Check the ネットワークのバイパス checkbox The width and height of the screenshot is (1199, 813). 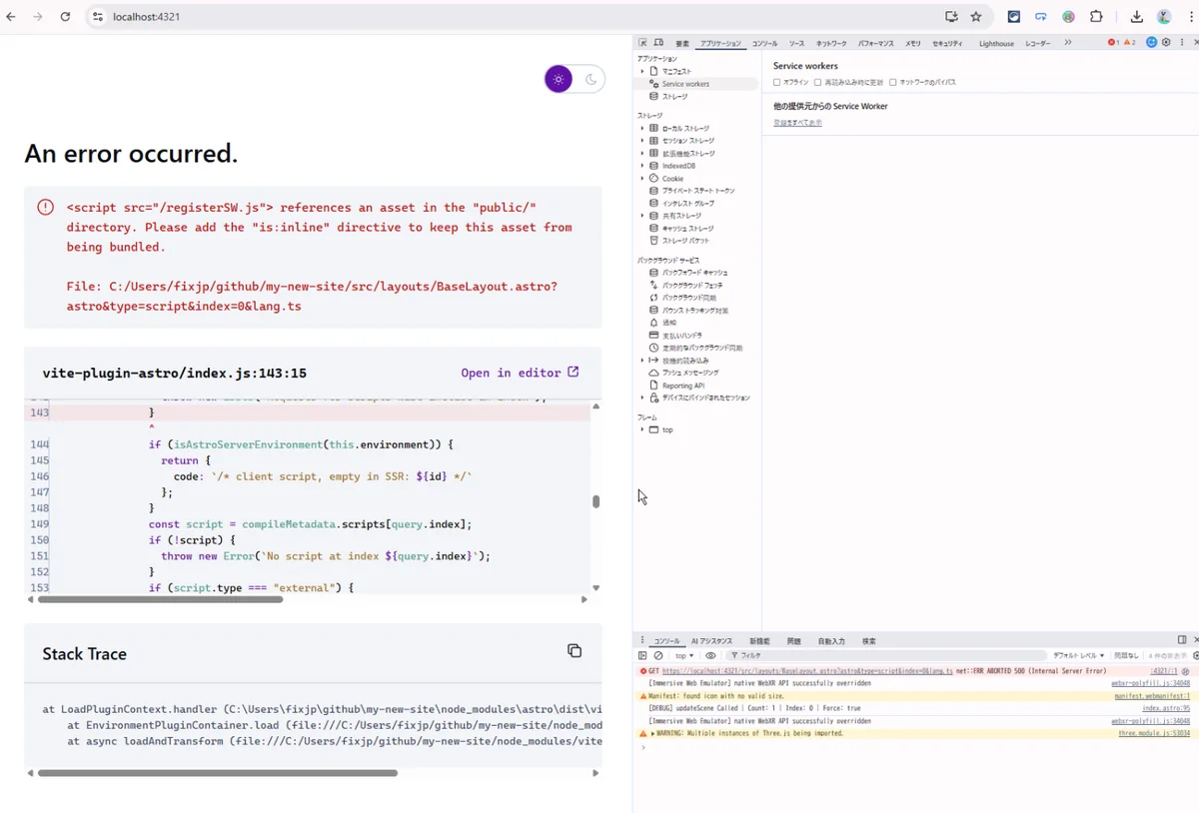coord(893,83)
